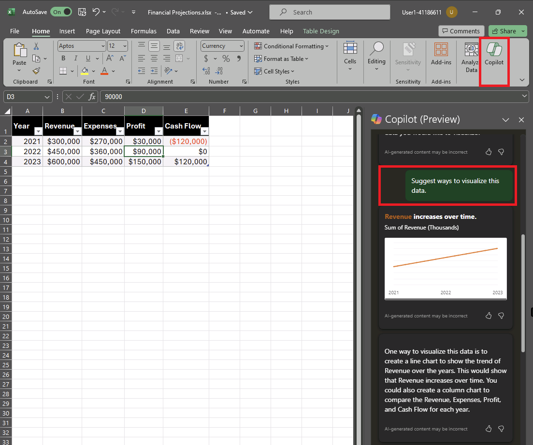This screenshot has width=533, height=445.
Task: Click the Cut scissors icon
Action: (x=36, y=46)
